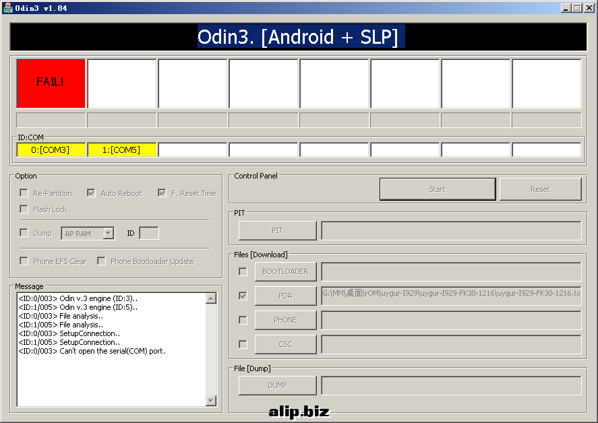
Task: Select the 0:[COM3] port box
Action: [51, 150]
